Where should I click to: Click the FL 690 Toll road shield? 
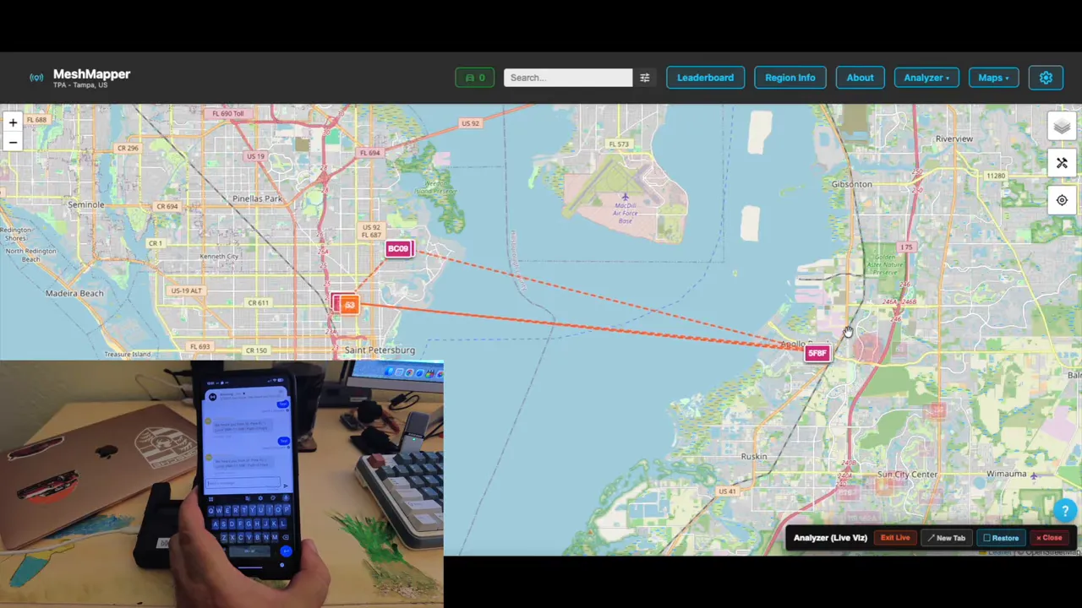[x=227, y=113]
